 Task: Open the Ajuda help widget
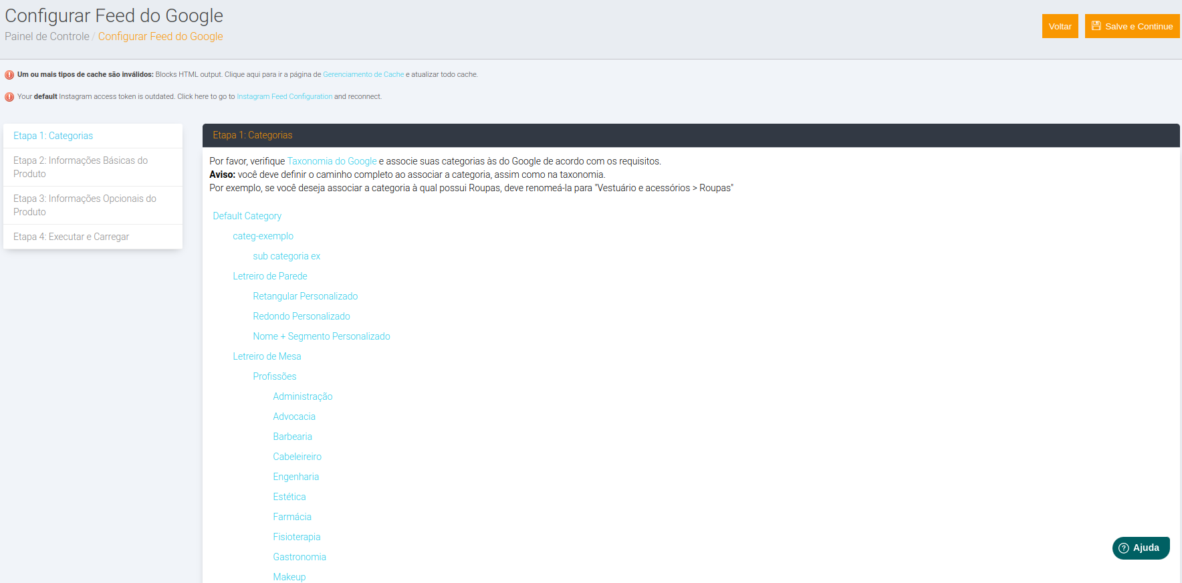coord(1141,548)
